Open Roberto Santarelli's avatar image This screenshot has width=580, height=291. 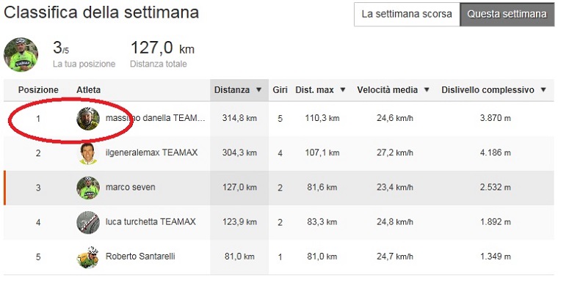coord(88,257)
